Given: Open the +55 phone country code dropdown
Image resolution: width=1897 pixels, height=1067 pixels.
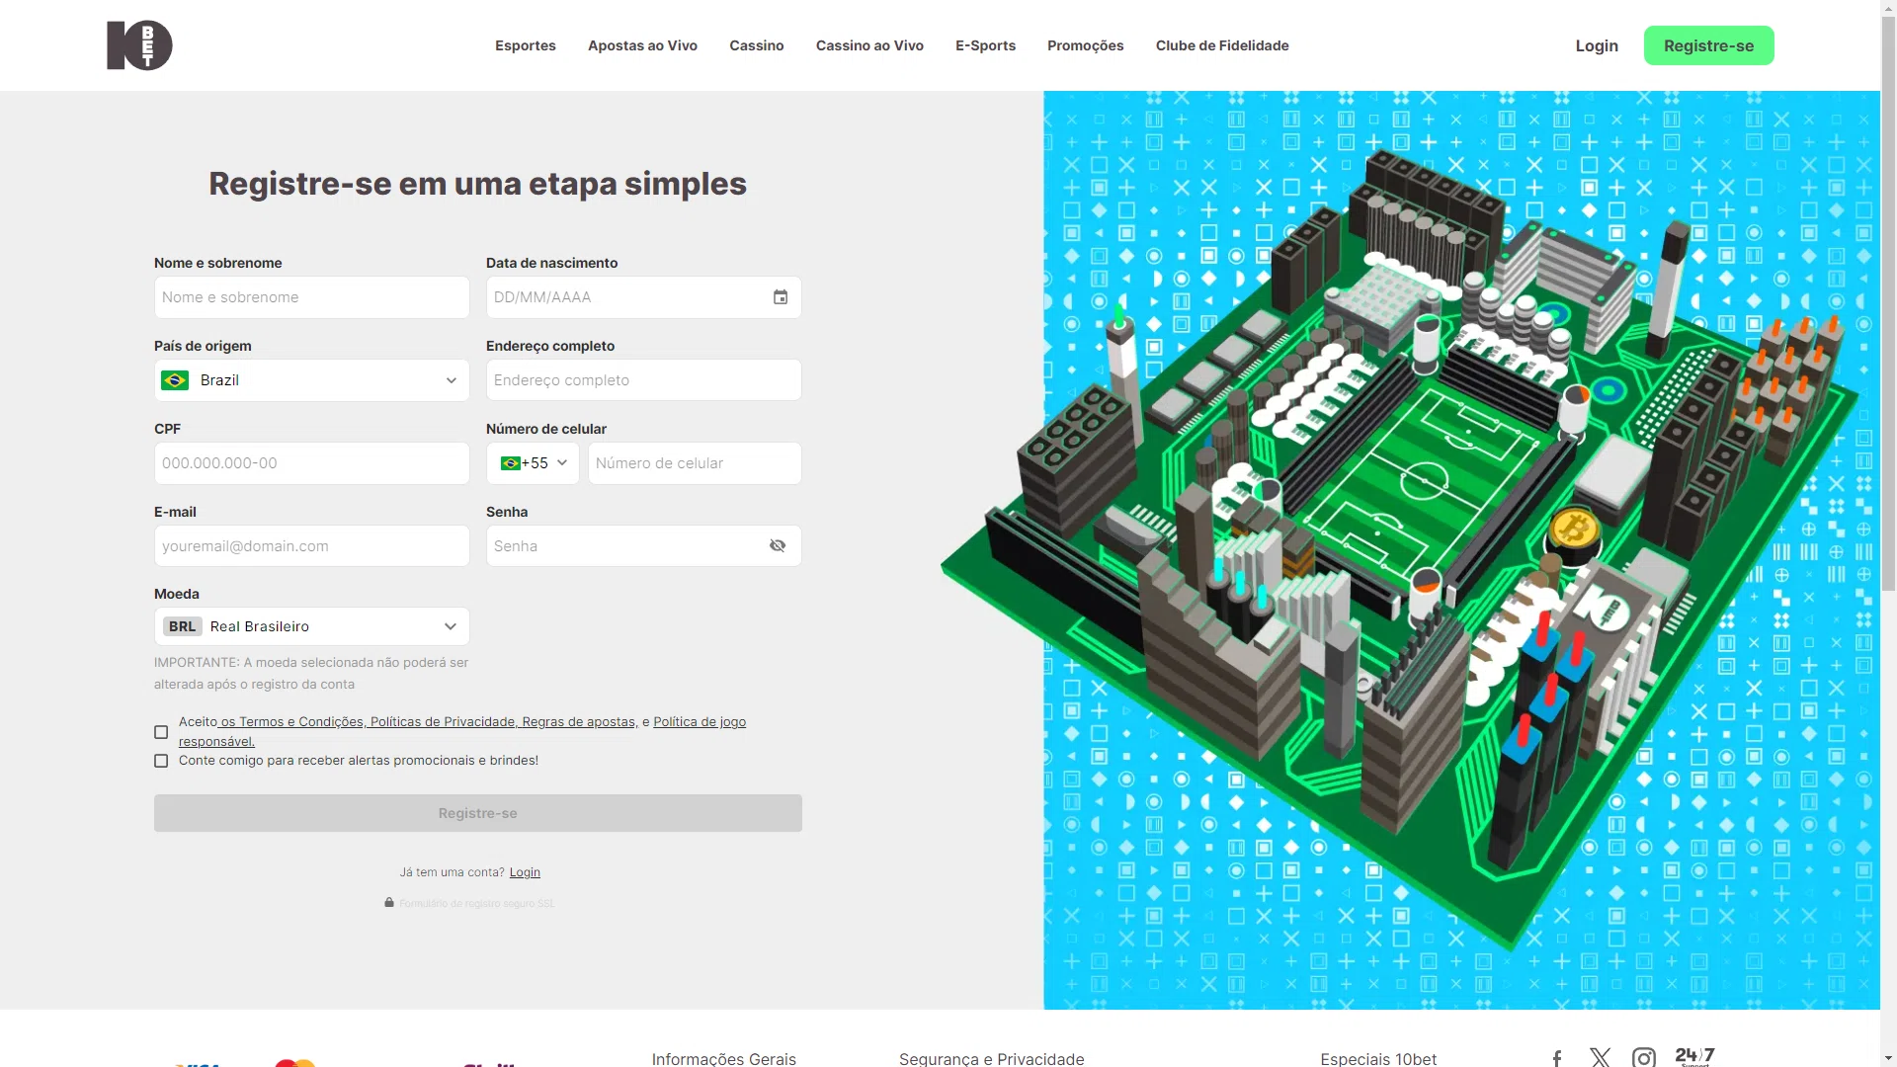Looking at the screenshot, I should click(534, 463).
